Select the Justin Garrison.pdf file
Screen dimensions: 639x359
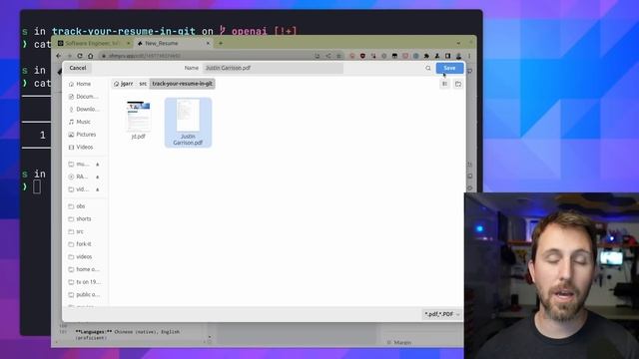coord(188,123)
